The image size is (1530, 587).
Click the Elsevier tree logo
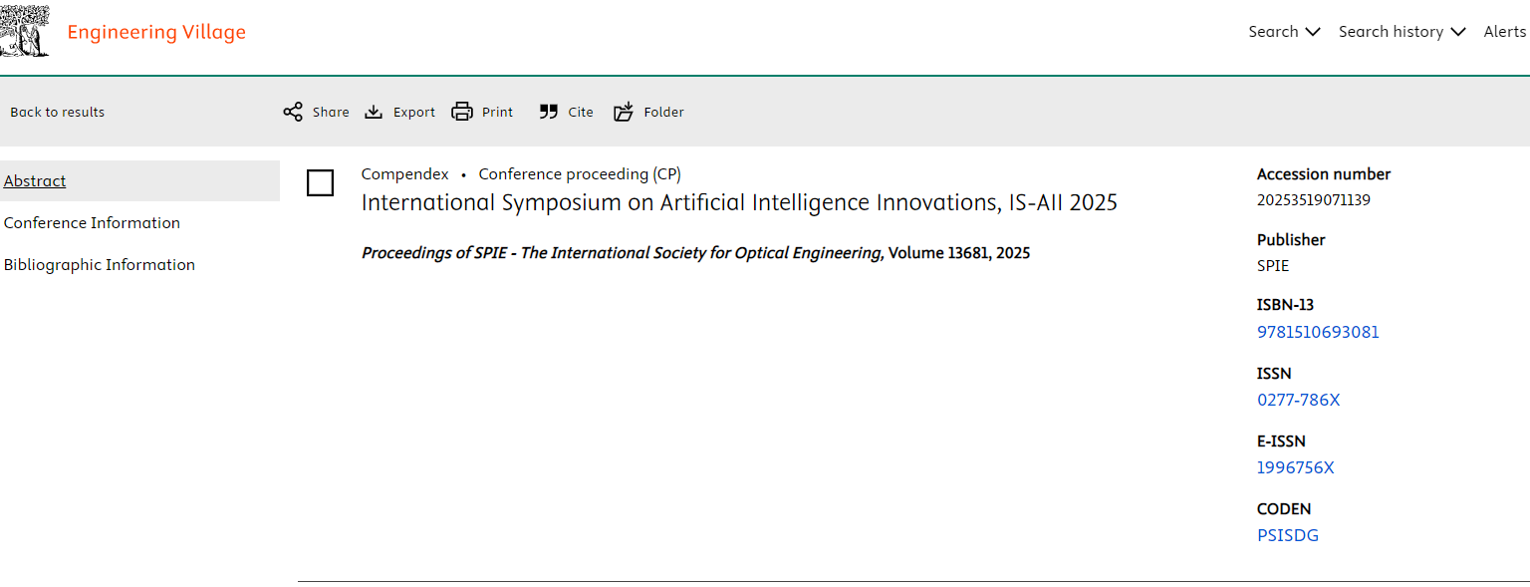(x=25, y=32)
